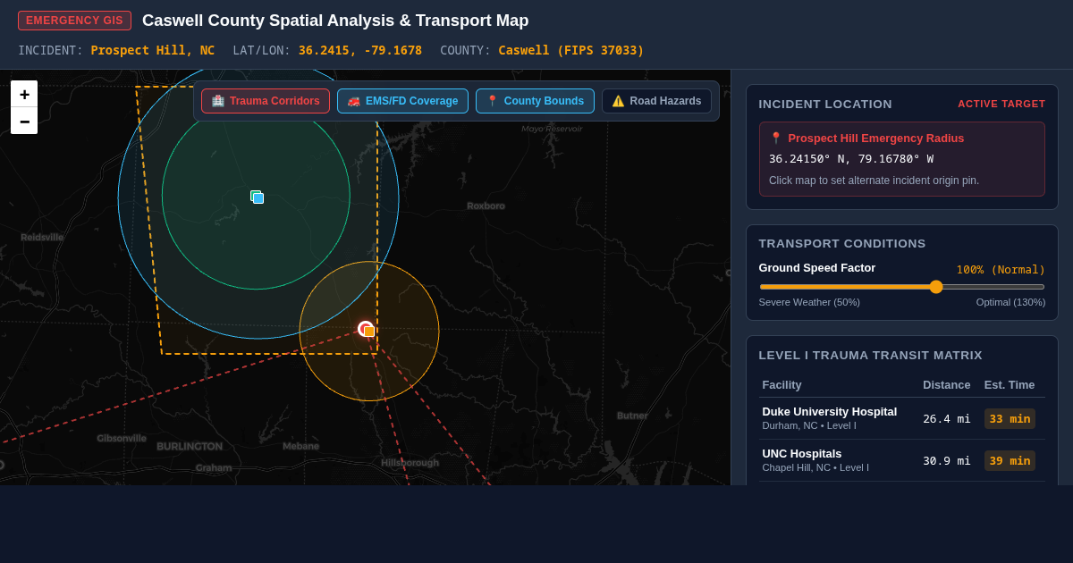
Task: Click the Butner label on map
Action: 632,416
